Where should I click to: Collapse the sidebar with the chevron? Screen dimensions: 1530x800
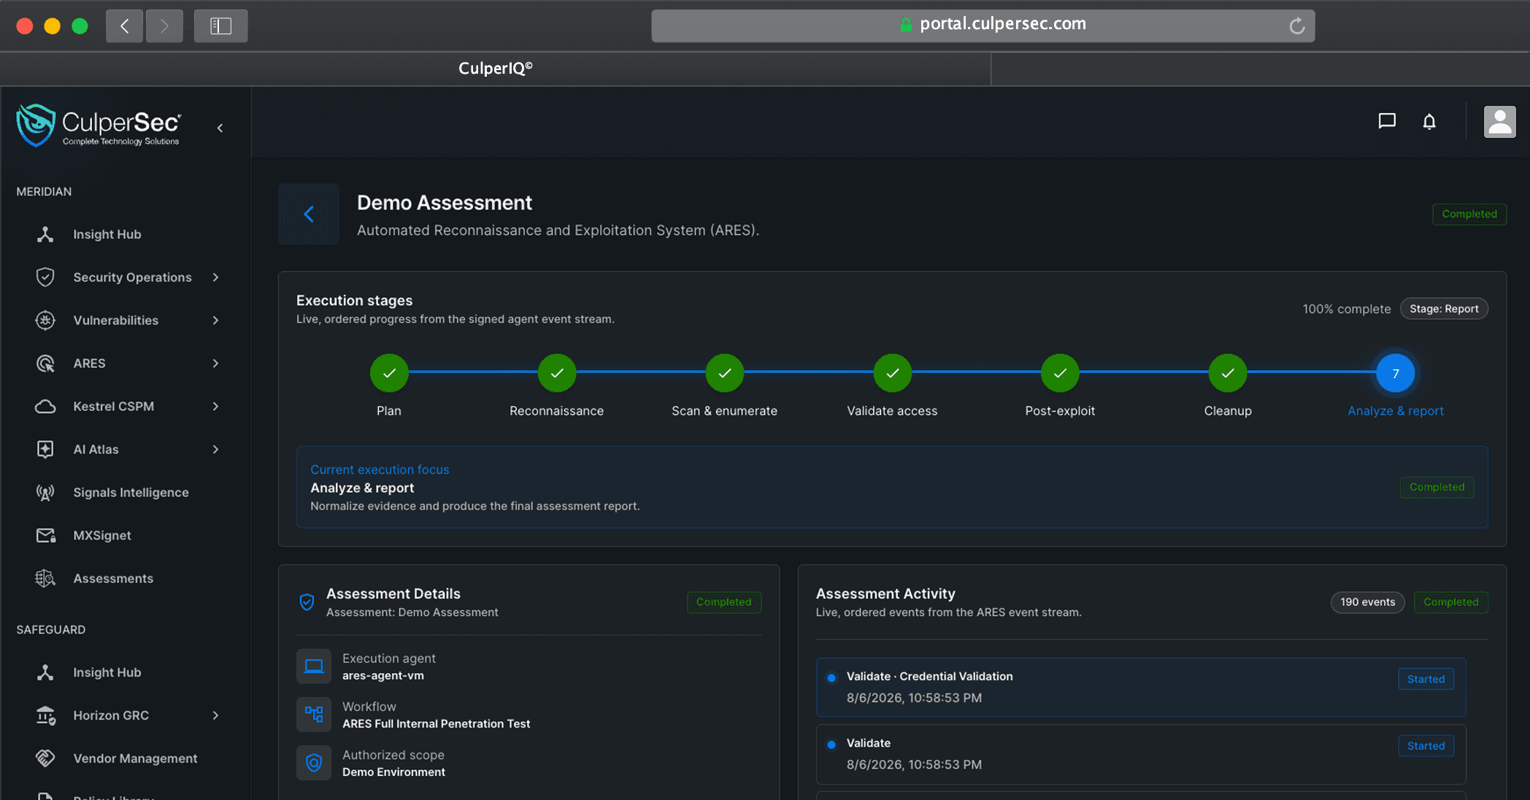click(220, 128)
